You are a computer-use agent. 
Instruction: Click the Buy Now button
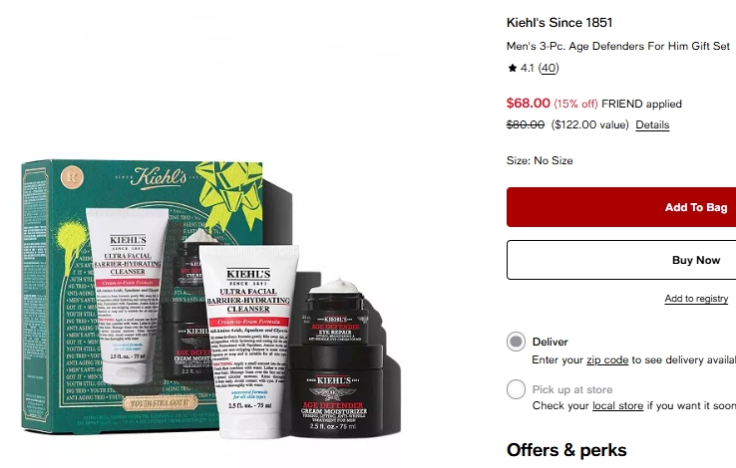point(621,260)
